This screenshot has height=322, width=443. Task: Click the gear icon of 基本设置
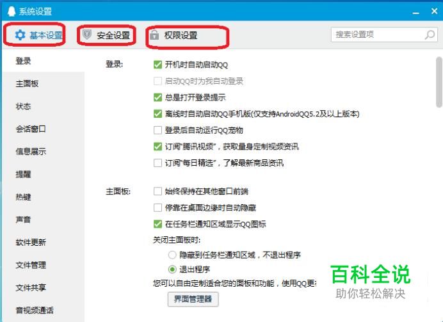[x=20, y=35]
